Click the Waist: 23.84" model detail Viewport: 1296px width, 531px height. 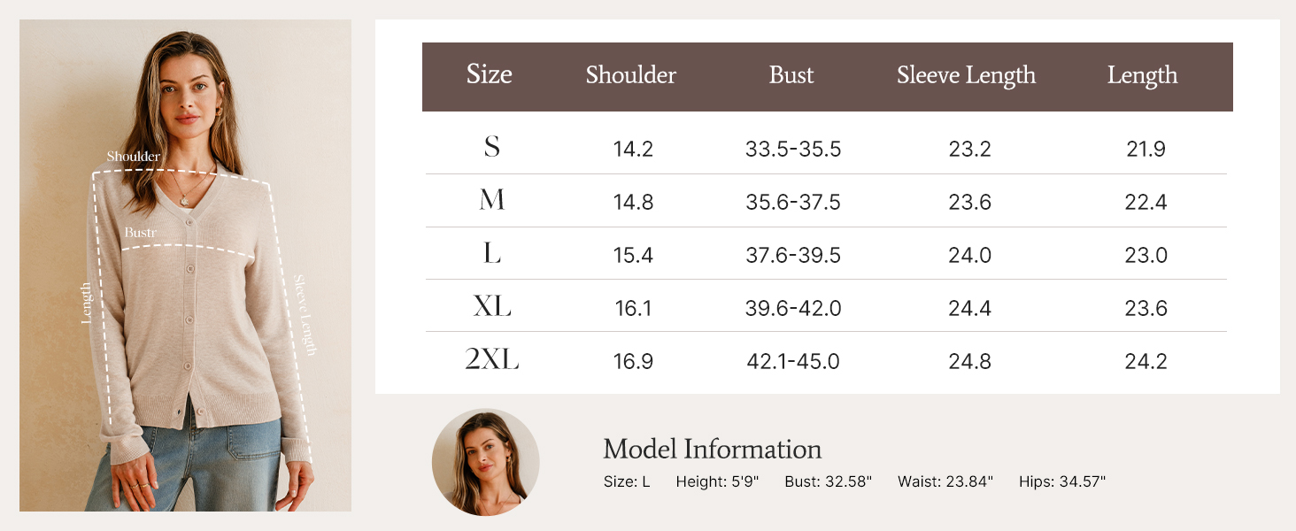[945, 481]
